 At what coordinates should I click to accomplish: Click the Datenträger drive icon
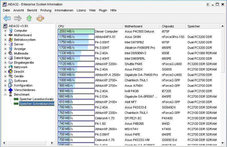11,58
